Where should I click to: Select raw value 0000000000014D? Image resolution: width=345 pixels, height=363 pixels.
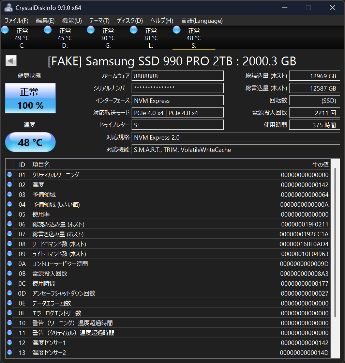coord(304,352)
